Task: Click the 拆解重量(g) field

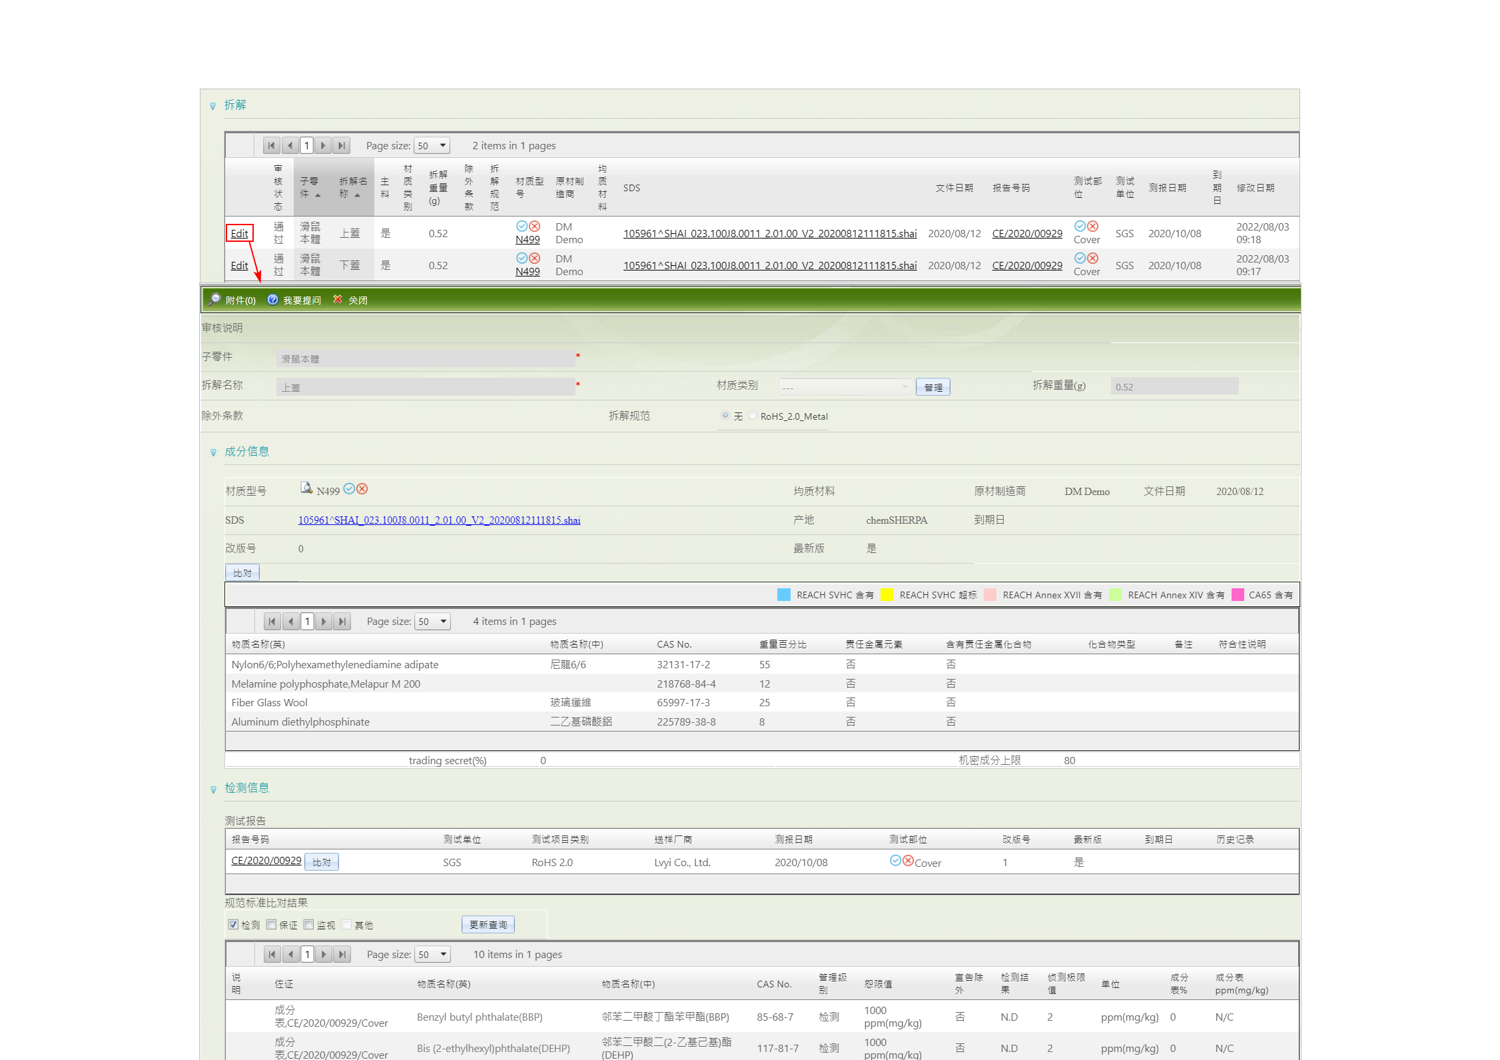Action: [1174, 386]
